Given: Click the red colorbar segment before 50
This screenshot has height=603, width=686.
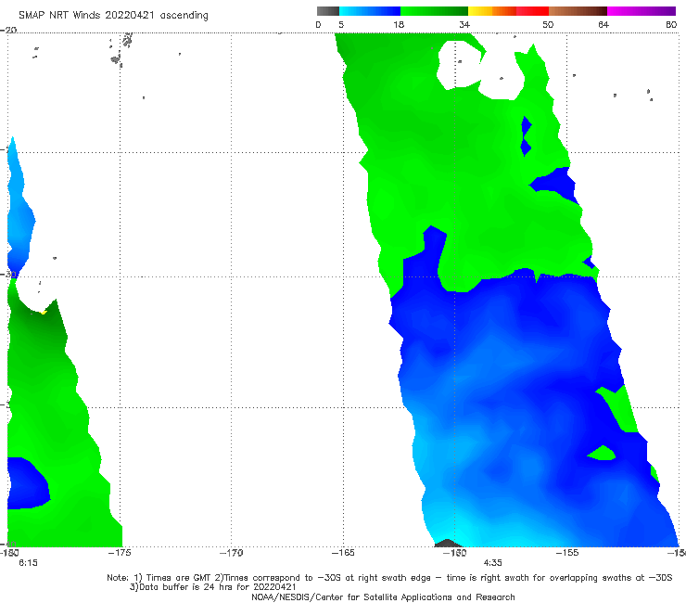Looking at the screenshot, I should 532,11.
